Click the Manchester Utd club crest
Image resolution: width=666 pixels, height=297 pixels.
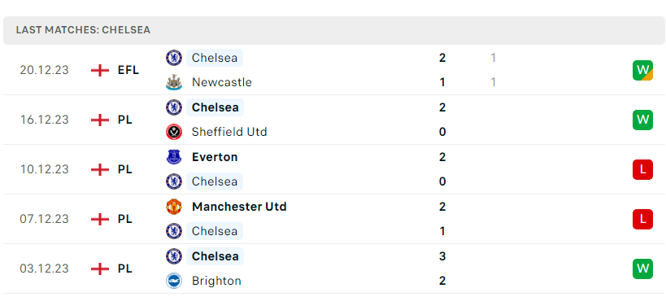174,207
